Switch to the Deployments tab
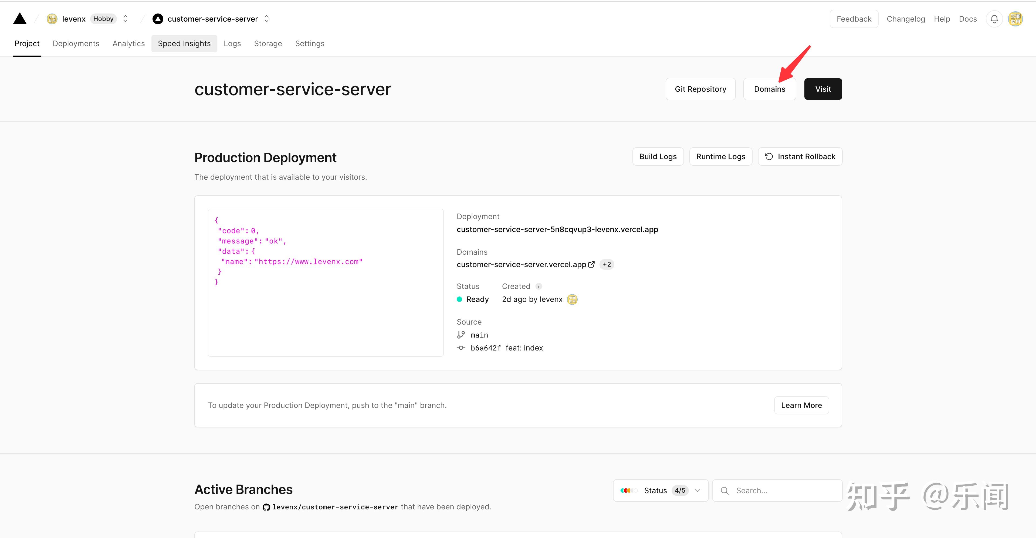Viewport: 1036px width, 538px height. point(76,43)
